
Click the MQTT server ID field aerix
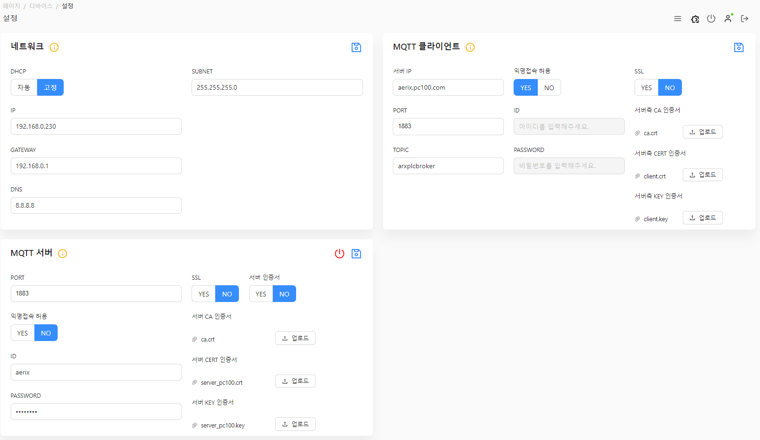(96, 372)
